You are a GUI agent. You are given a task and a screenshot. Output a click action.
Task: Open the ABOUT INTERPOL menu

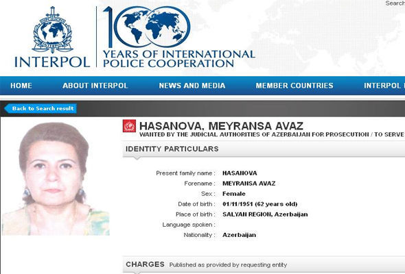[95, 86]
